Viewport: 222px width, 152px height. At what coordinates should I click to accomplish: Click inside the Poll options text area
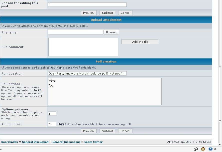105,91
